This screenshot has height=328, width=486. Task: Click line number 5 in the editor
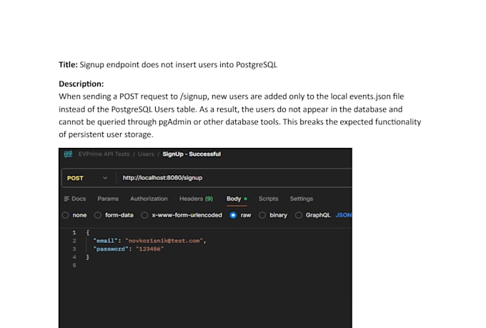coord(74,265)
